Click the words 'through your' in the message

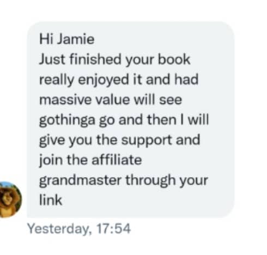pyautogui.click(x=167, y=181)
